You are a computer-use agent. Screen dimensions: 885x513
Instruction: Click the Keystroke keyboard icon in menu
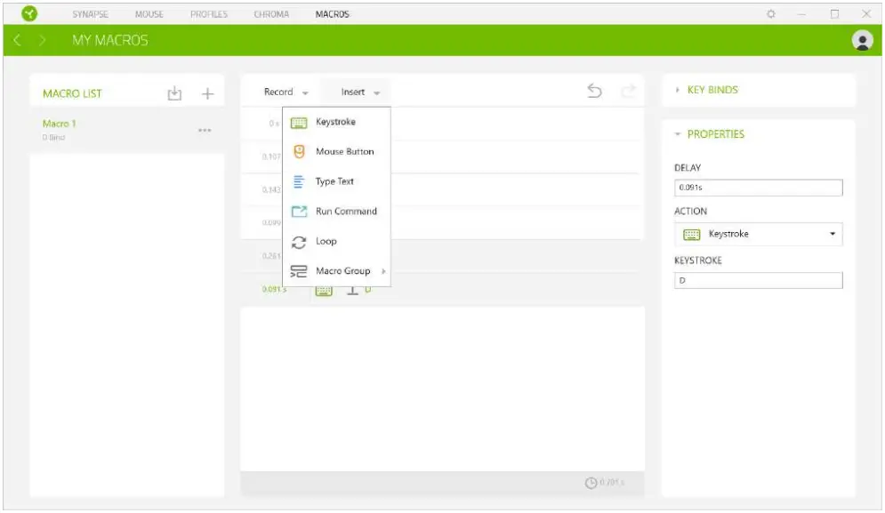299,123
